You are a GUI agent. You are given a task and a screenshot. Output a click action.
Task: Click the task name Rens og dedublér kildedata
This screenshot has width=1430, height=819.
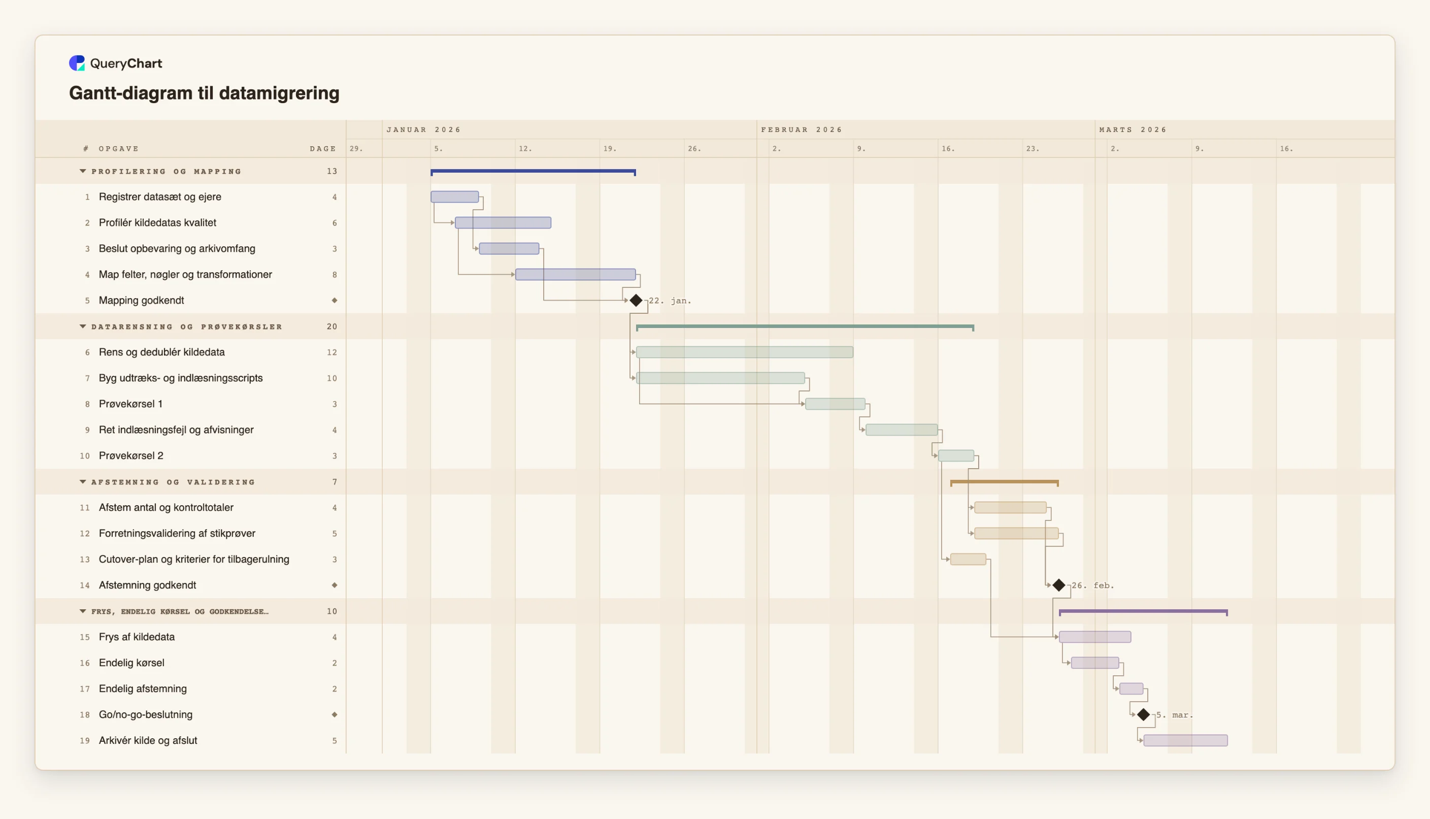point(162,352)
